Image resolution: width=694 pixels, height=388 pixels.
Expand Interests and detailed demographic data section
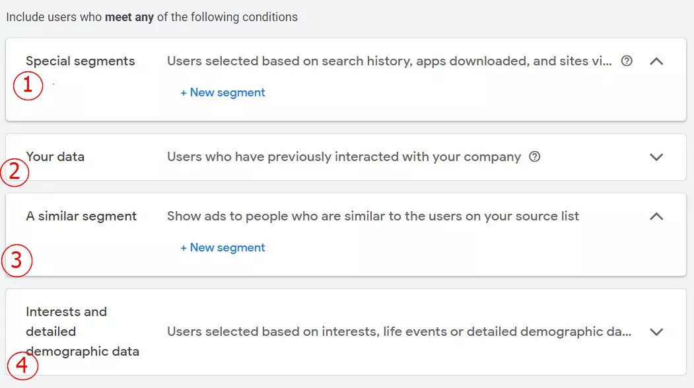click(656, 332)
